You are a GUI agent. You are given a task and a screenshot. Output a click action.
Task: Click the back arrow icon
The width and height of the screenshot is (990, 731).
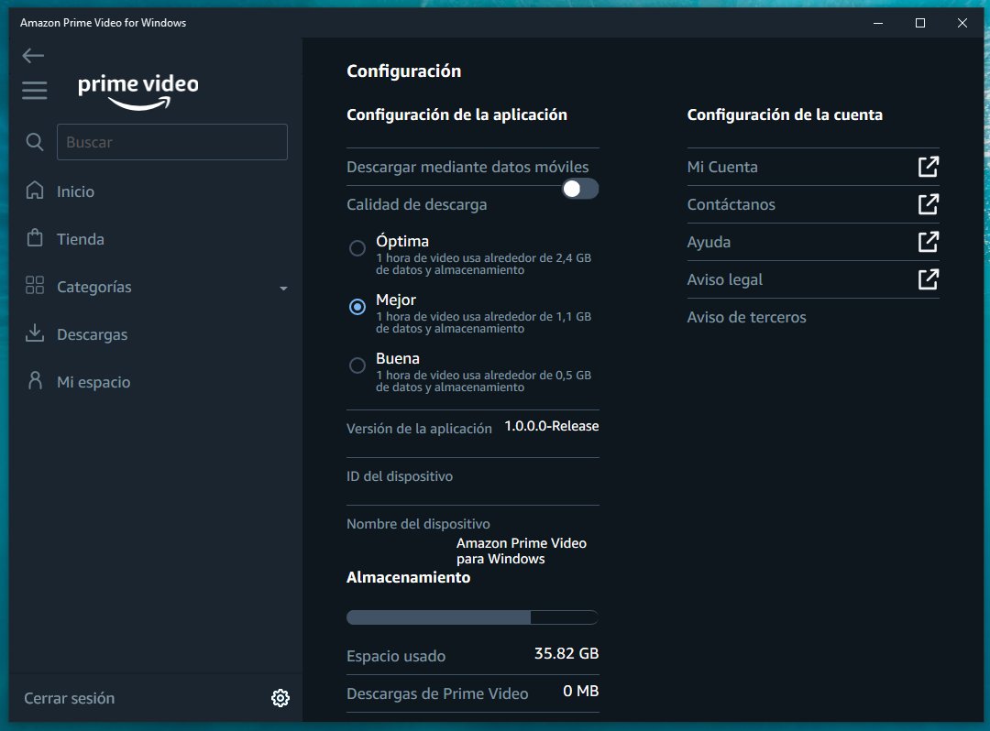33,56
